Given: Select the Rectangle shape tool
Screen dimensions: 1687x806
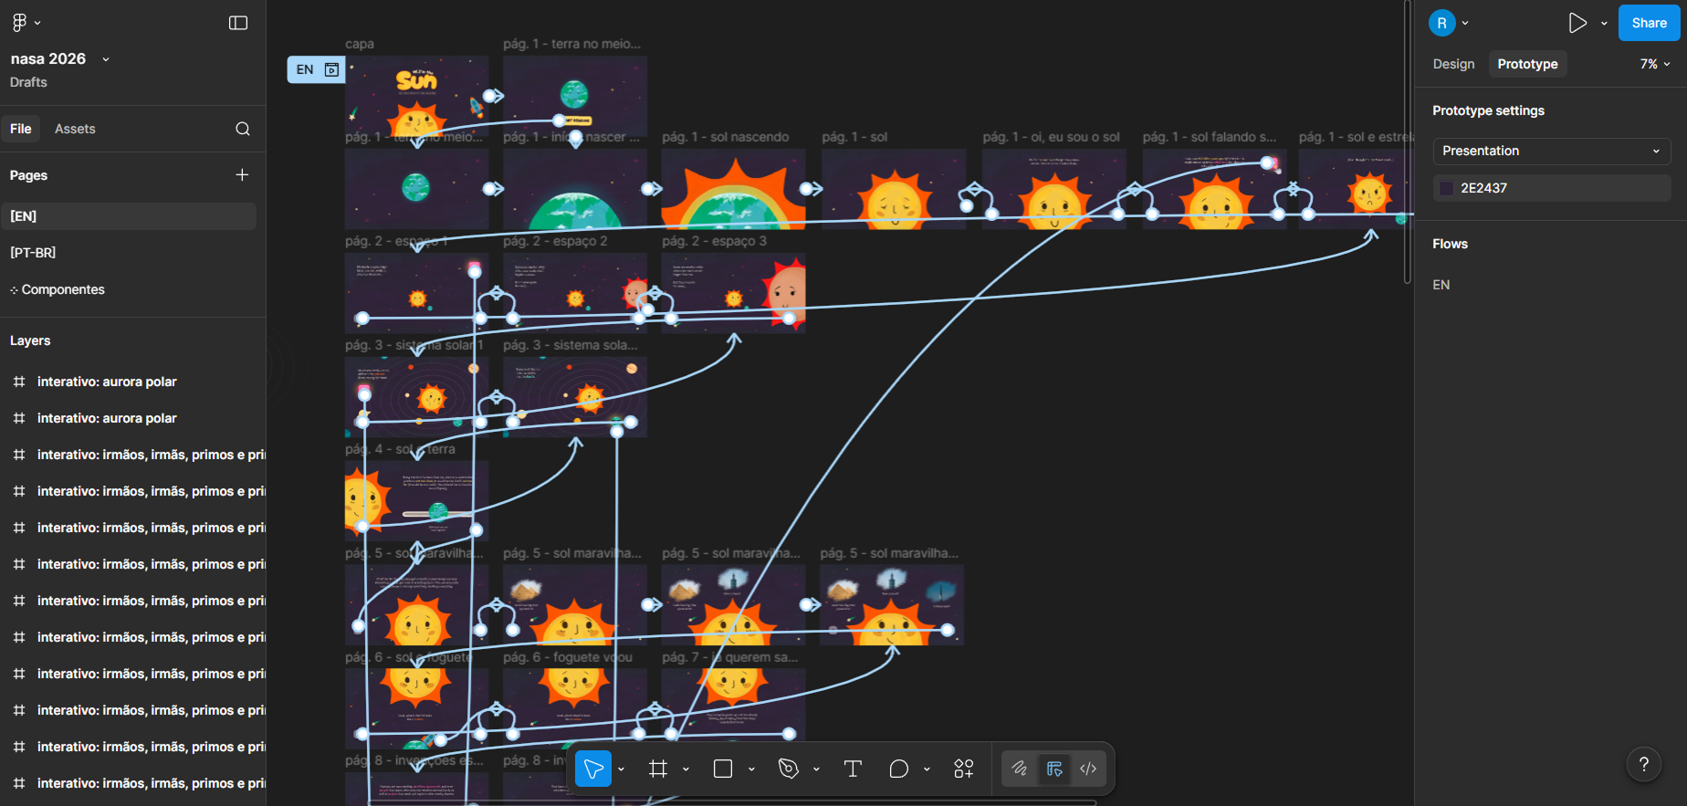Looking at the screenshot, I should coord(723,769).
